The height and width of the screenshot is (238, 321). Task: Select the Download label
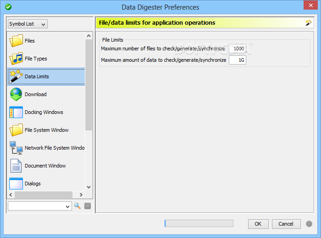pos(36,94)
